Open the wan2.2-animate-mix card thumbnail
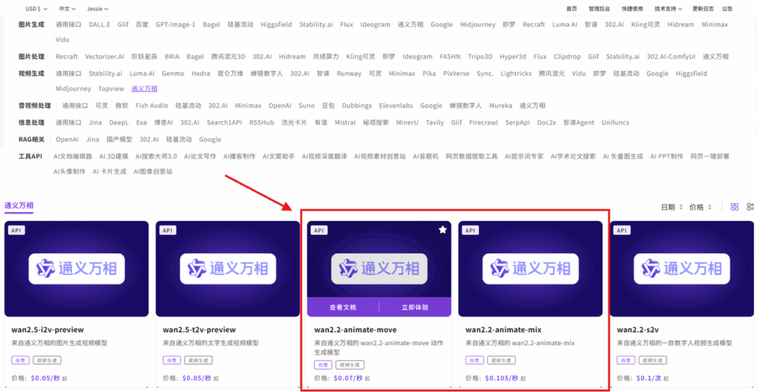Image resolution: width=757 pixels, height=392 pixels. click(x=530, y=269)
